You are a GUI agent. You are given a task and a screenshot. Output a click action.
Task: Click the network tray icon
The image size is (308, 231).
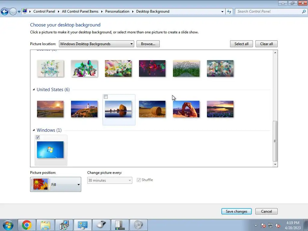click(x=270, y=225)
